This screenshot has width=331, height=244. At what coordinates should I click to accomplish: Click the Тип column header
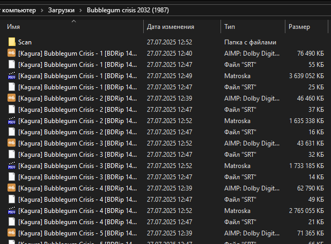[230, 27]
